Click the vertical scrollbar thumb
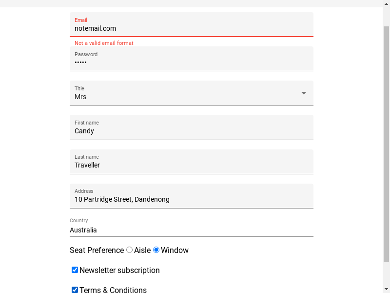The height and width of the screenshot is (293, 390). pos(386,144)
